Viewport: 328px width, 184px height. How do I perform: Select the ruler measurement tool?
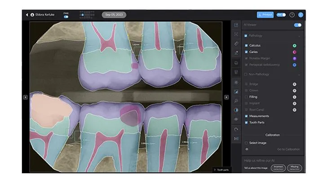point(236,44)
